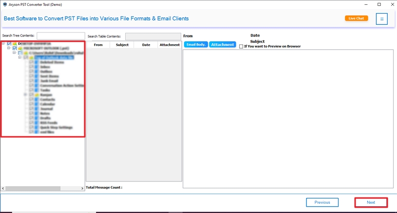Click inside the email preview pane
This screenshot has width=397, height=213.
click(x=288, y=119)
